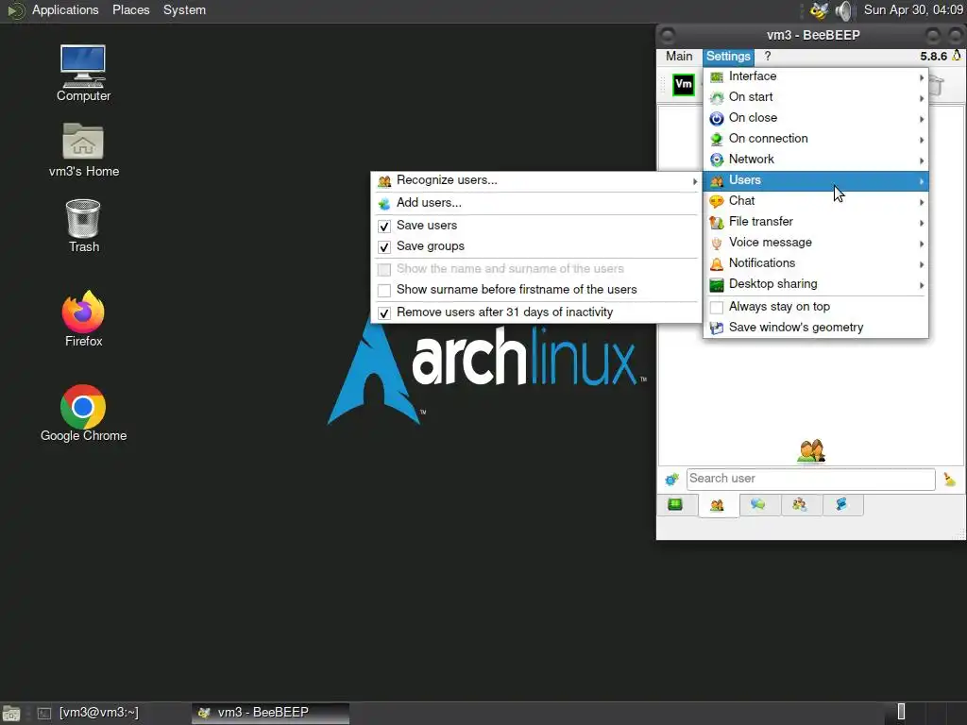
Task: Expand the Network submenu arrow
Action: pyautogui.click(x=922, y=160)
